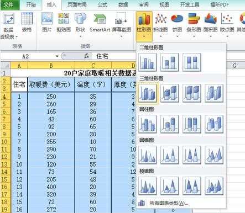245x213 pixels.
Task: Open the 文件 menu
Action: pos(9,4)
